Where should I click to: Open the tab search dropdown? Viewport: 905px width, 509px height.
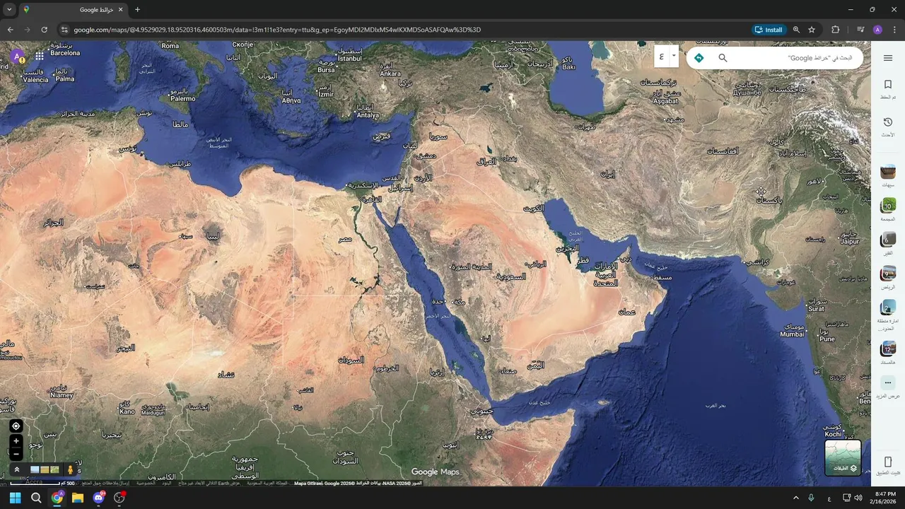(x=9, y=10)
